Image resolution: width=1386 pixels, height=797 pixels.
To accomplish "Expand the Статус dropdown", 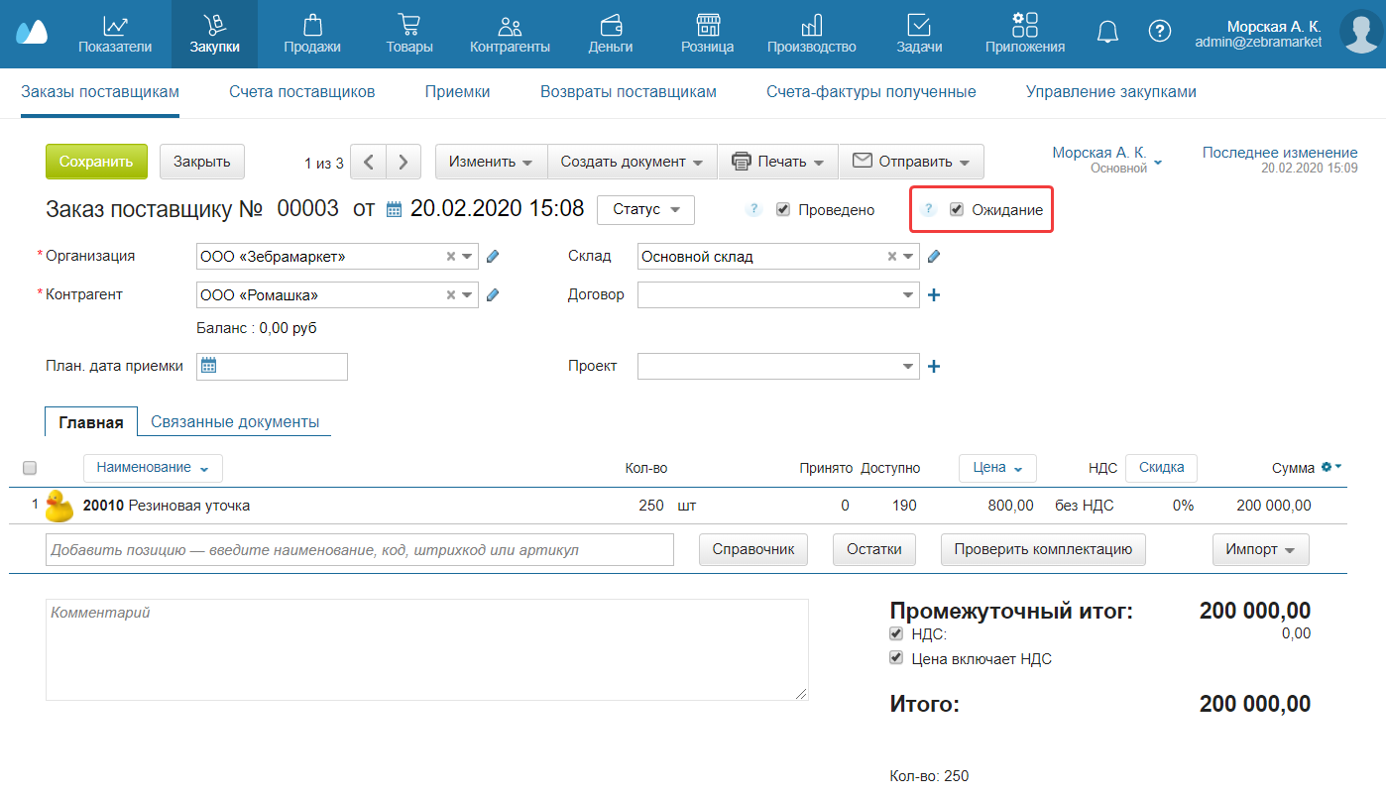I will [x=645, y=210].
